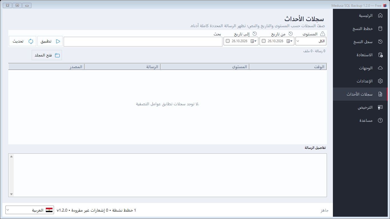Click the تطبيق apply button

(50, 41)
